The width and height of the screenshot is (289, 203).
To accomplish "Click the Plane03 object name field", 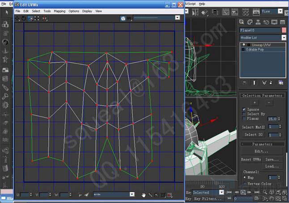I will tap(260, 30).
